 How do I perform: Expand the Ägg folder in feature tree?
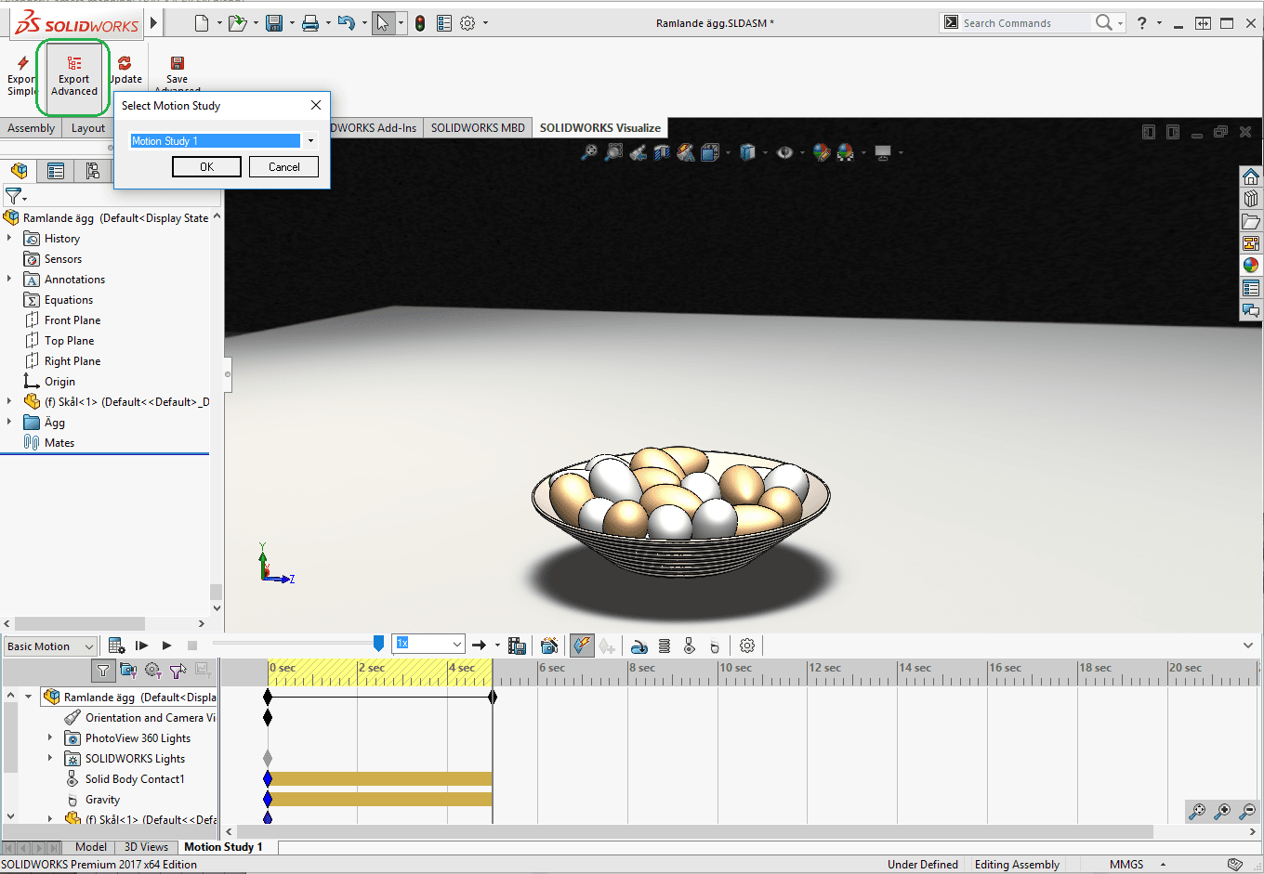tap(10, 423)
